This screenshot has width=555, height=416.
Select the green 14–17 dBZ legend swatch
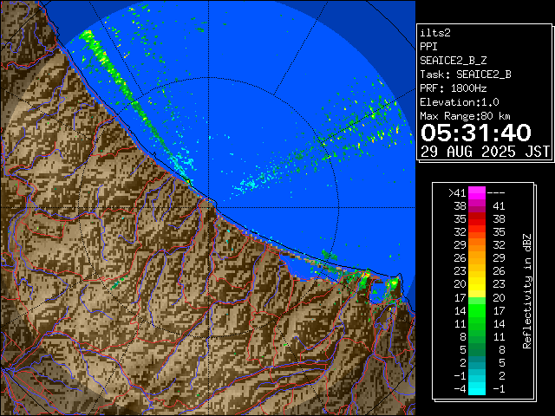click(477, 309)
